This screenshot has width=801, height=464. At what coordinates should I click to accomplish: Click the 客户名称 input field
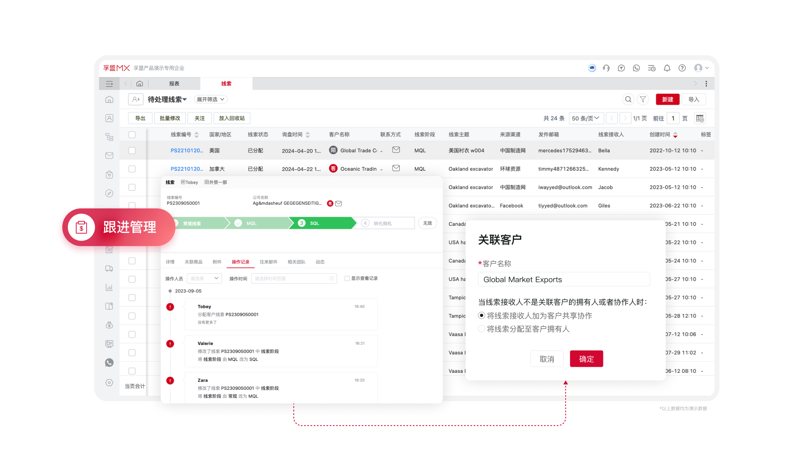(x=563, y=280)
